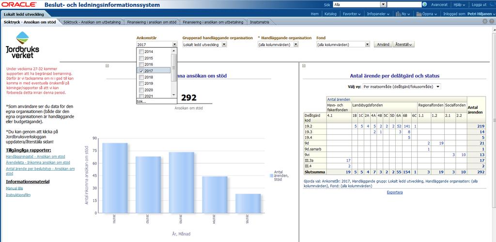
Task: Click the 201702 chart bar
Action: click(148, 185)
